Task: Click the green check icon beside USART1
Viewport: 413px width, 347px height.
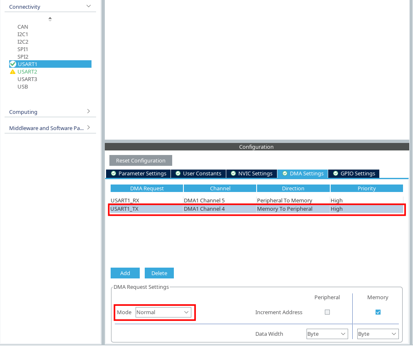Action: [13, 64]
